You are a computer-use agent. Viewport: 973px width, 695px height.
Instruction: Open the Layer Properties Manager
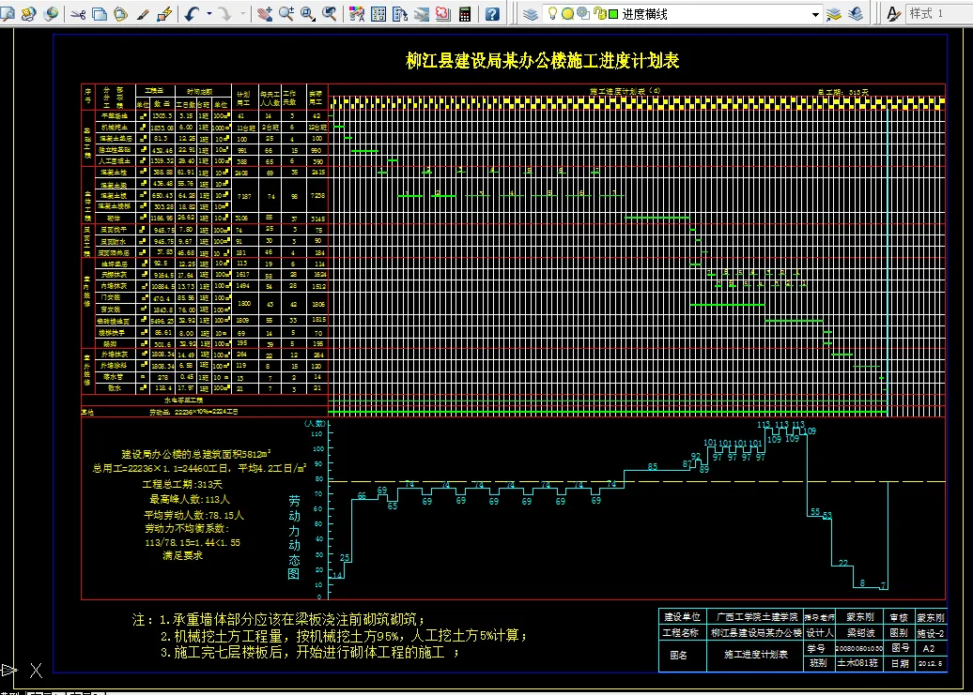tap(530, 14)
